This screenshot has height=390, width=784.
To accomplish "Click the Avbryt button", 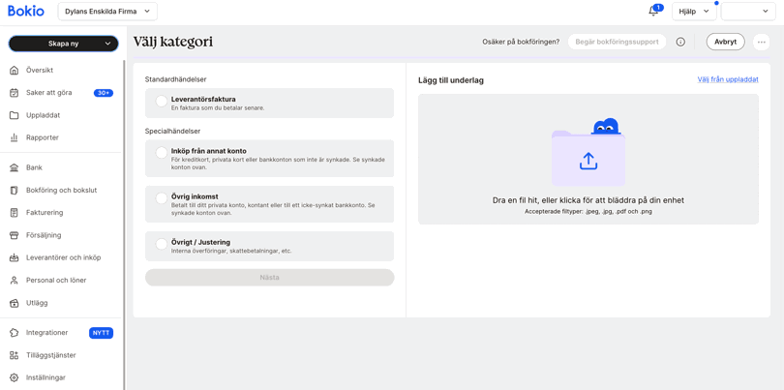I will coord(726,42).
